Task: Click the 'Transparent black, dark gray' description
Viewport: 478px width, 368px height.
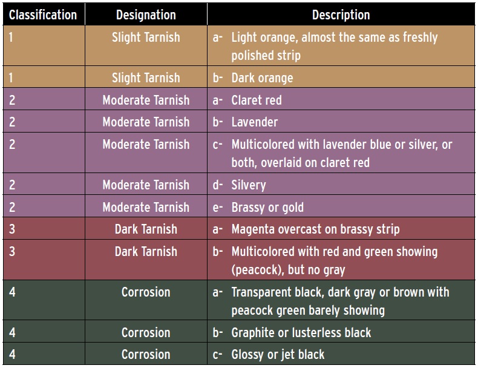Action: [341, 300]
